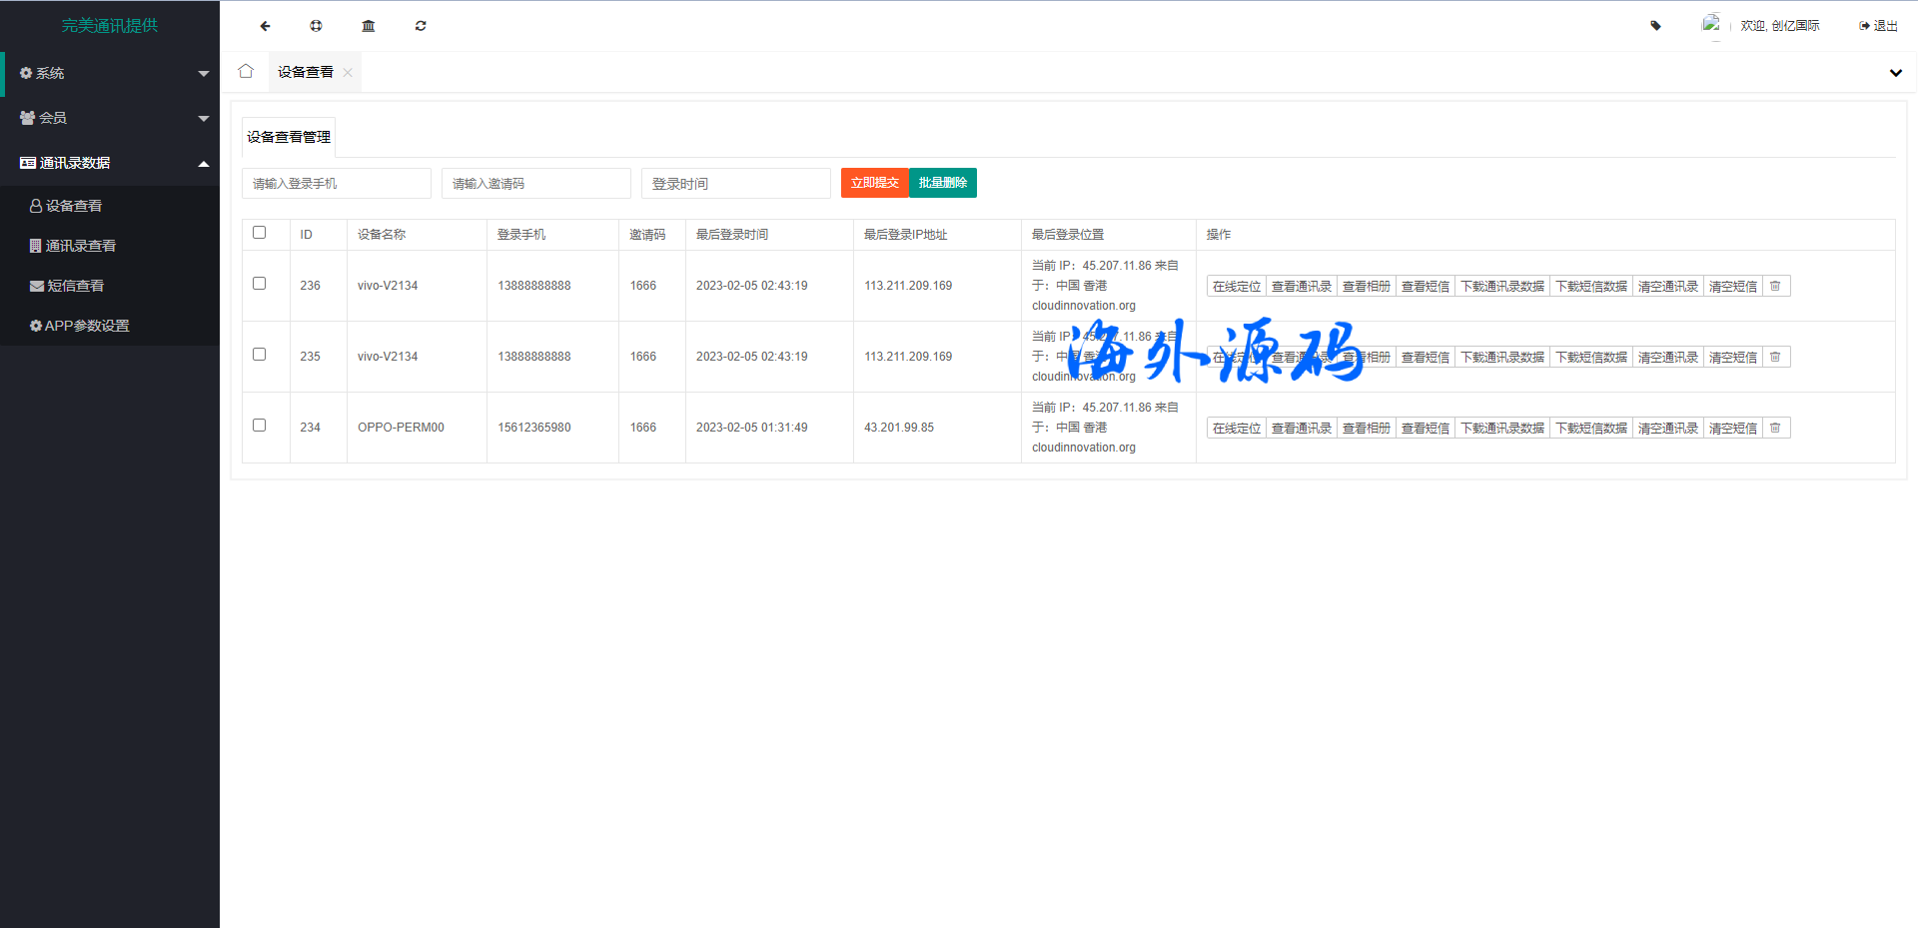Toggle the select-all checkbox in table header

pos(260,233)
